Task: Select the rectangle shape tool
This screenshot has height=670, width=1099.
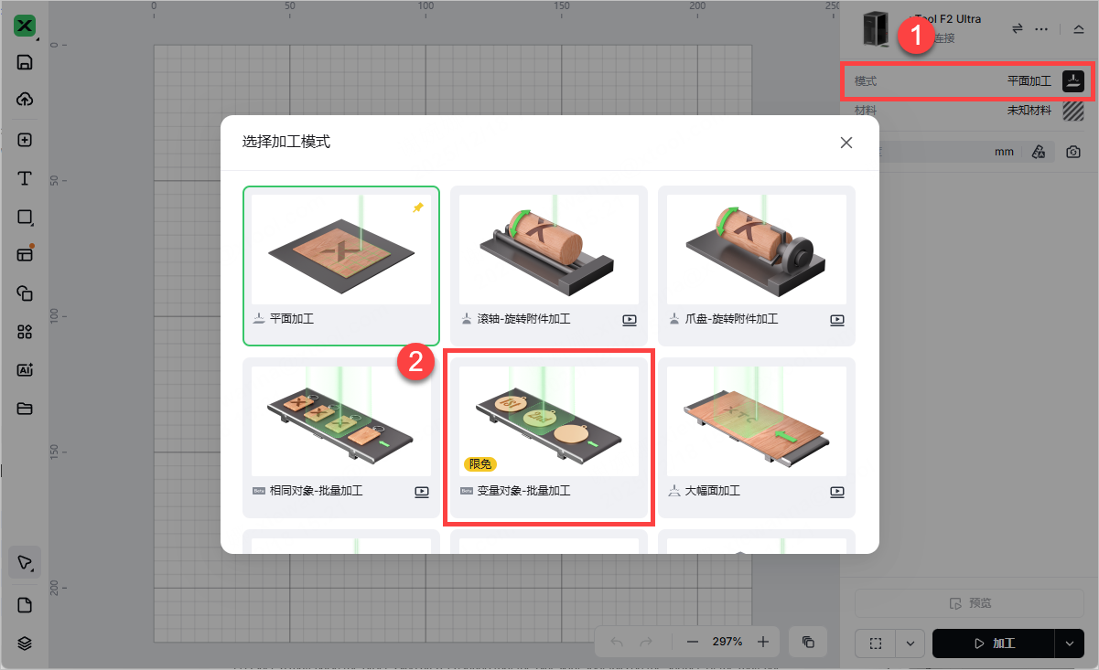Action: pos(25,218)
